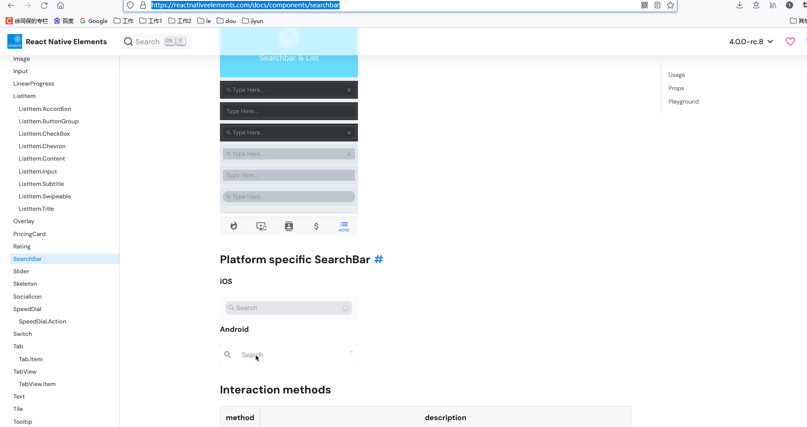Open the Google bookmark
Viewport: 807px width, 427px height.
pos(93,21)
